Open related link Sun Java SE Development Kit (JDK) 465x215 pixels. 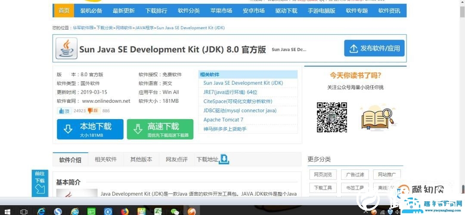point(243,83)
